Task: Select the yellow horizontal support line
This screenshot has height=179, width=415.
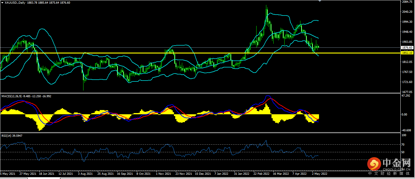Action: [x=183, y=53]
